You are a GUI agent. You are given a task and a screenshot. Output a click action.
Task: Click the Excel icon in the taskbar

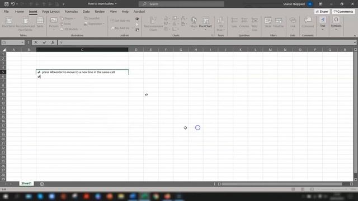click(144, 196)
